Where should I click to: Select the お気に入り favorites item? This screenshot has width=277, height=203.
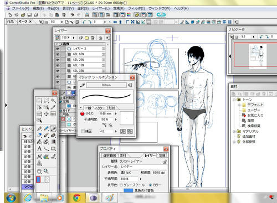click(255, 116)
